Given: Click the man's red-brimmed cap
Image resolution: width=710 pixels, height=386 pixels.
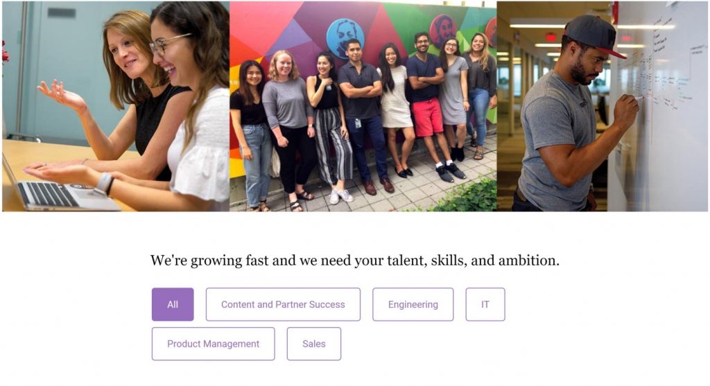Looking at the screenshot, I should tap(595, 36).
